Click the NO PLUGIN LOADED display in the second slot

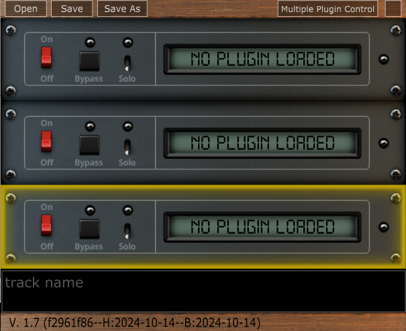pos(262,143)
